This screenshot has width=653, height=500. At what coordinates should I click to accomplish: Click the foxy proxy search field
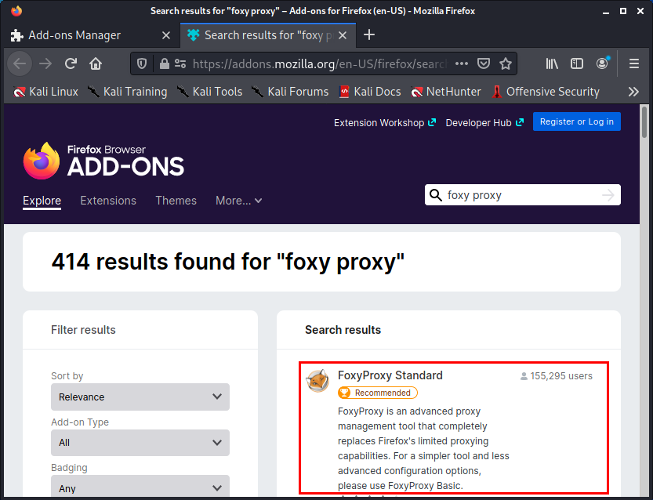523,195
